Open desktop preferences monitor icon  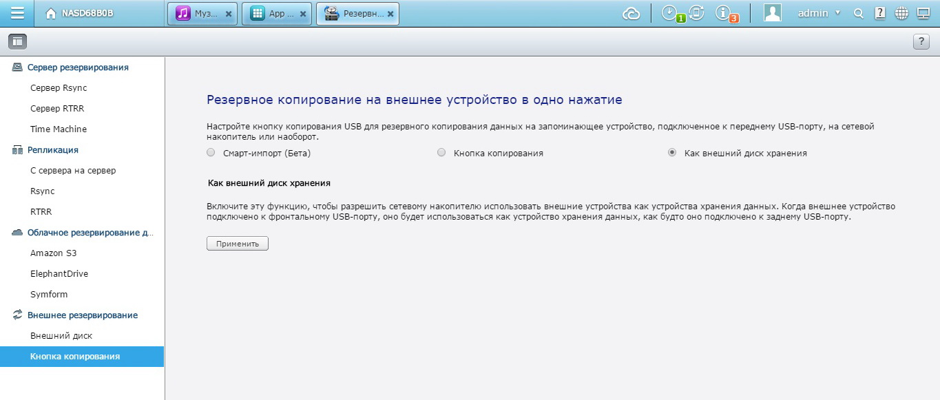tap(923, 13)
